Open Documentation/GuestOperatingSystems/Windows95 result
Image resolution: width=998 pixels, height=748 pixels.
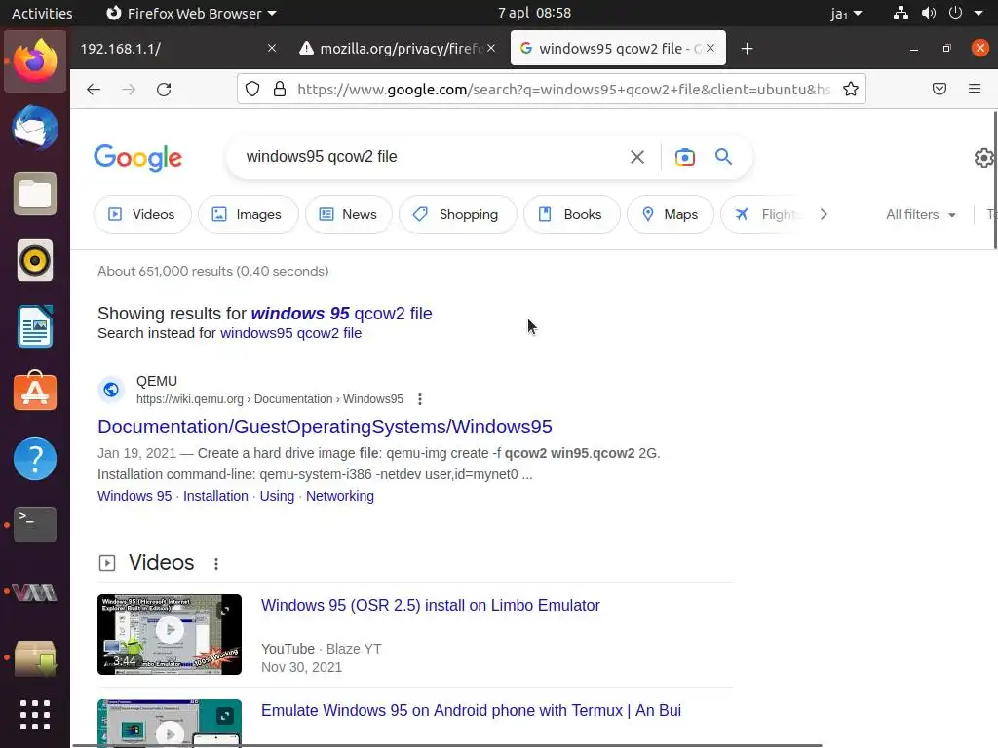tap(325, 427)
